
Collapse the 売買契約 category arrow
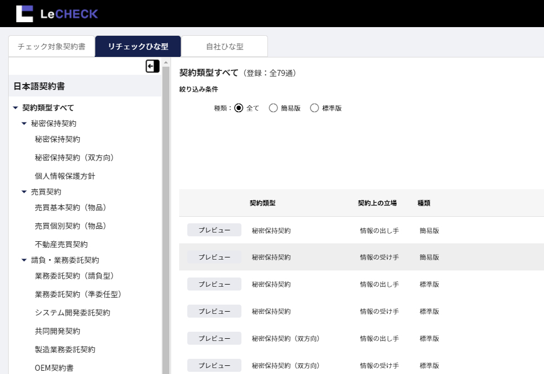click(x=24, y=192)
